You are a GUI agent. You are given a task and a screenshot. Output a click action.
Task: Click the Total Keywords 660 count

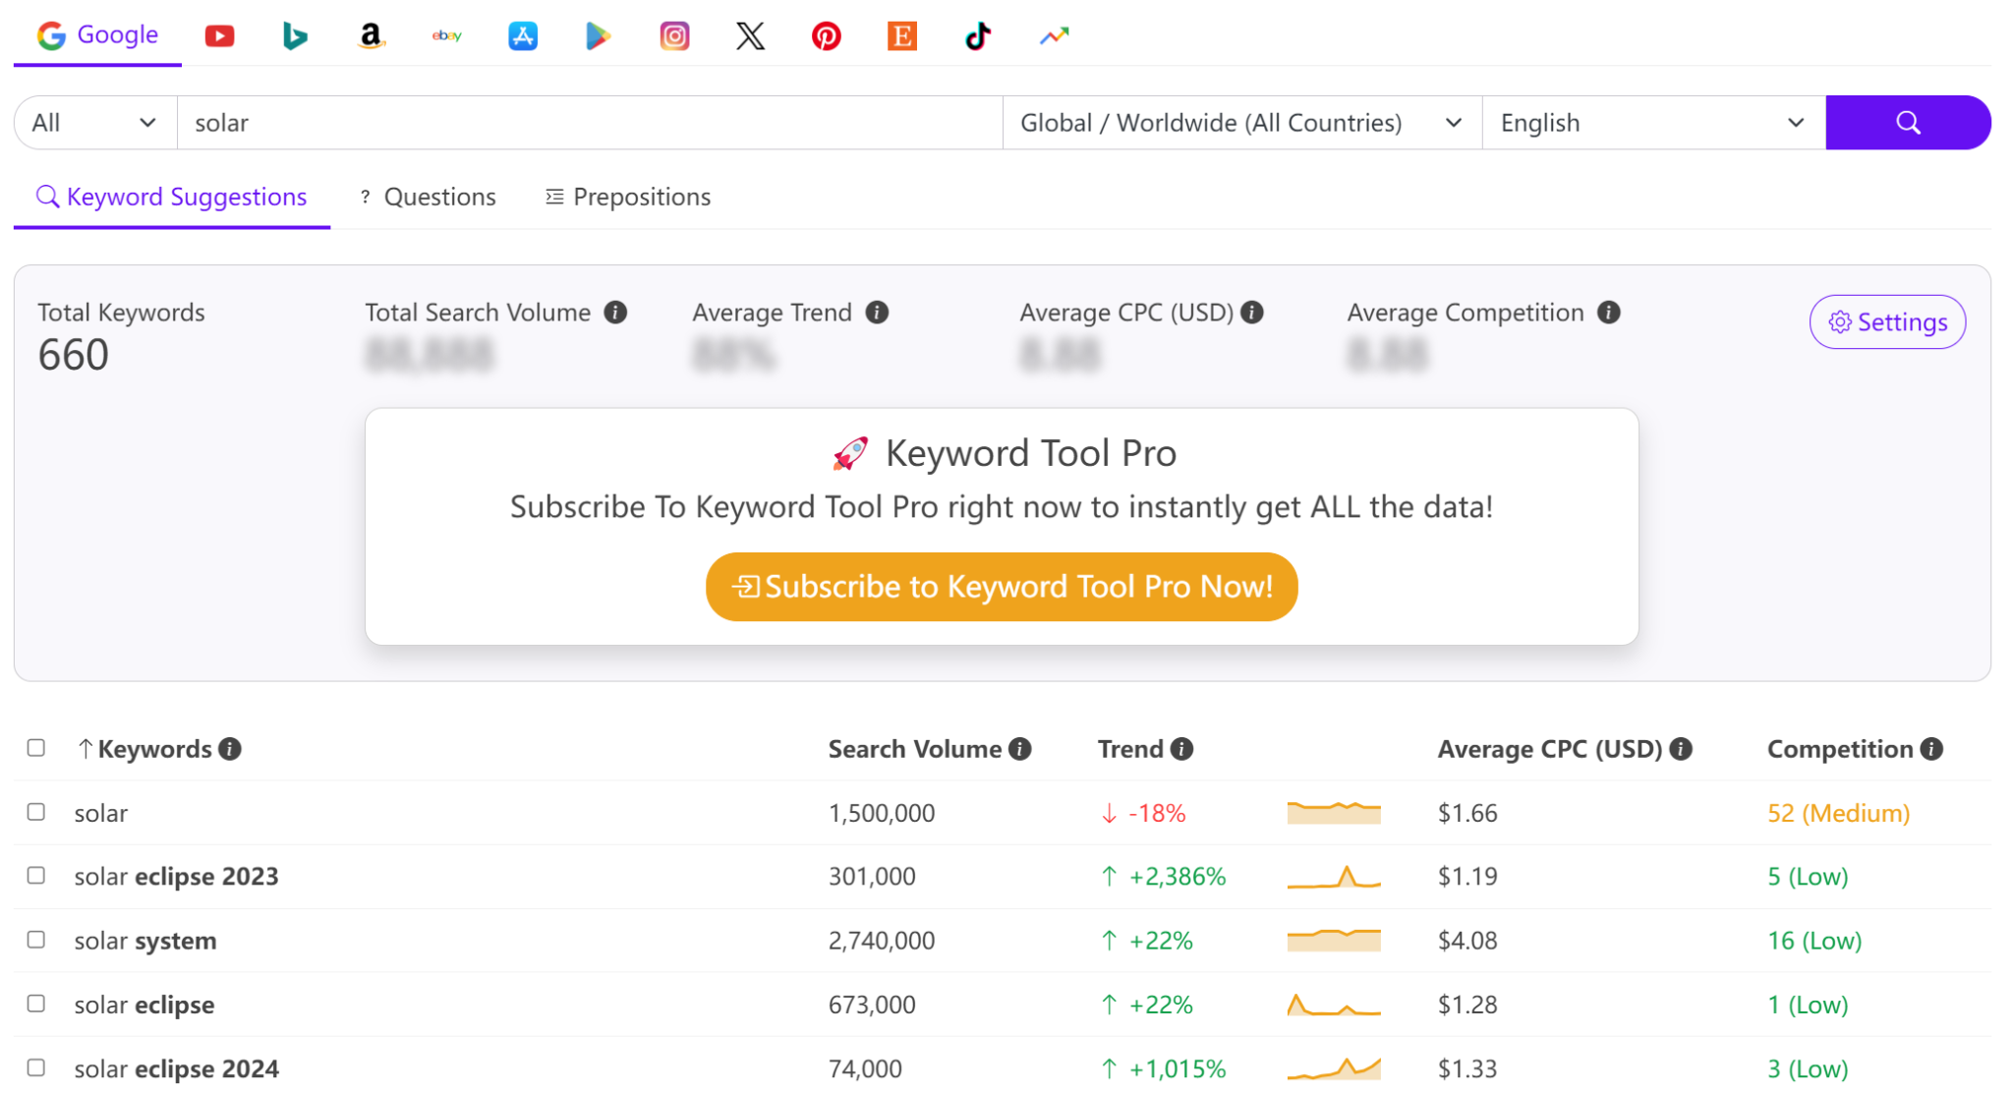(74, 355)
